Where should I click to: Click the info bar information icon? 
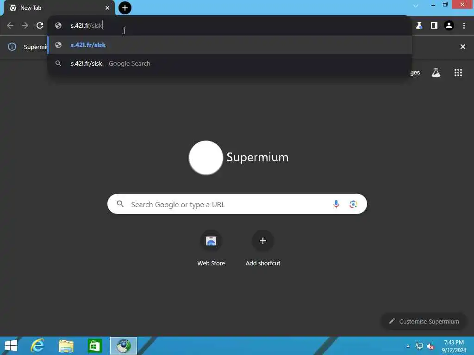click(12, 47)
